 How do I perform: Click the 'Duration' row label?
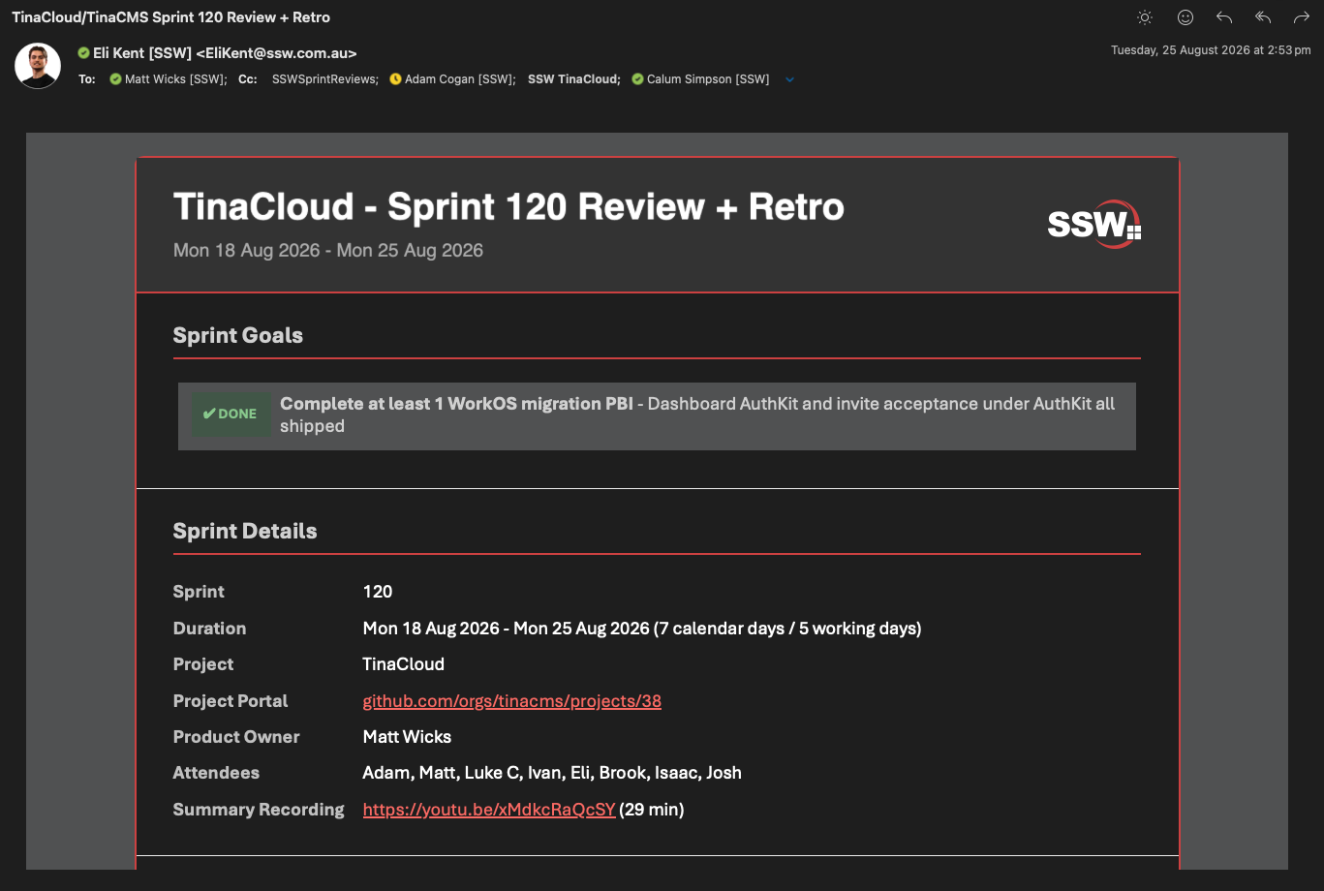pos(209,629)
